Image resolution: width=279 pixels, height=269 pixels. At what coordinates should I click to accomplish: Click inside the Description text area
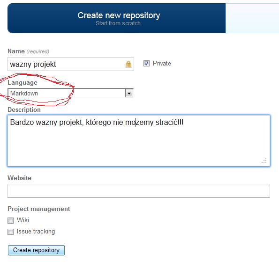[139, 141]
